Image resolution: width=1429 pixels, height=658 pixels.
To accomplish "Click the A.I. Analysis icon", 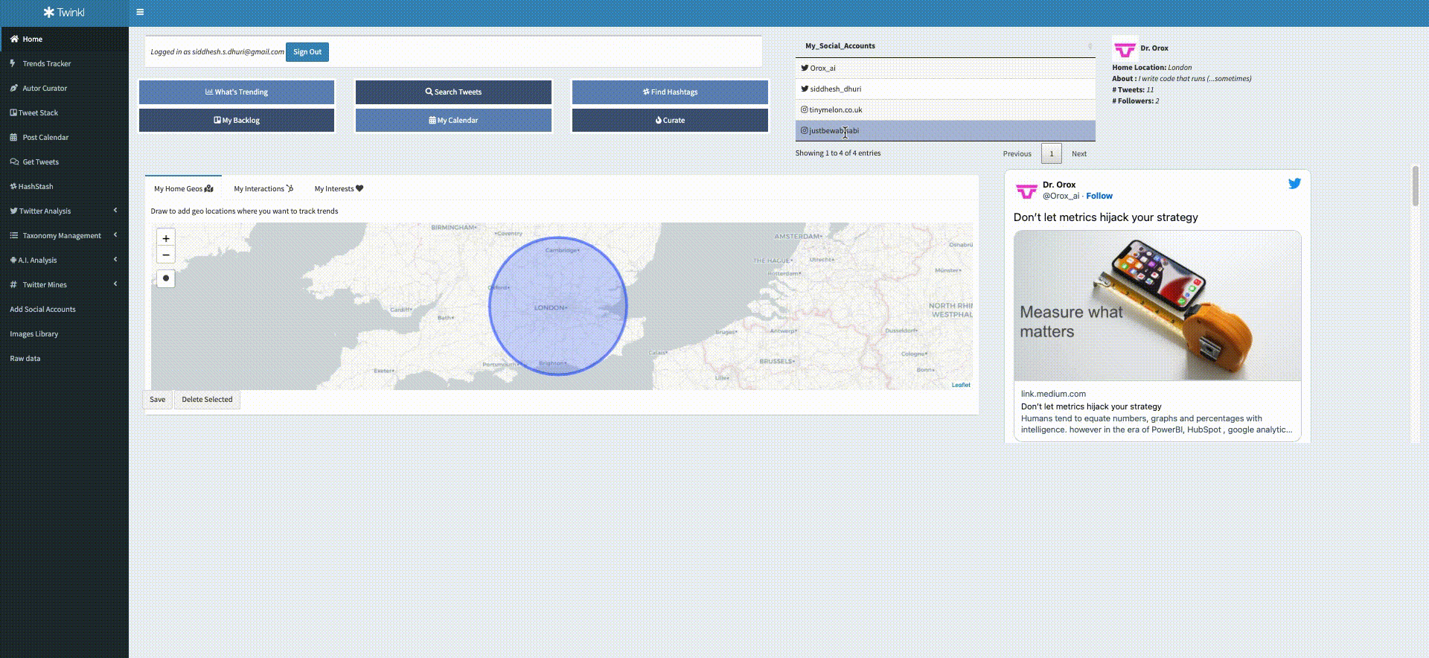I will [13, 260].
